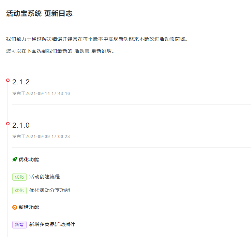Click the green 优化 tag beside 优化活动分享功能
Screen dimensions: 251x237
coord(19,190)
